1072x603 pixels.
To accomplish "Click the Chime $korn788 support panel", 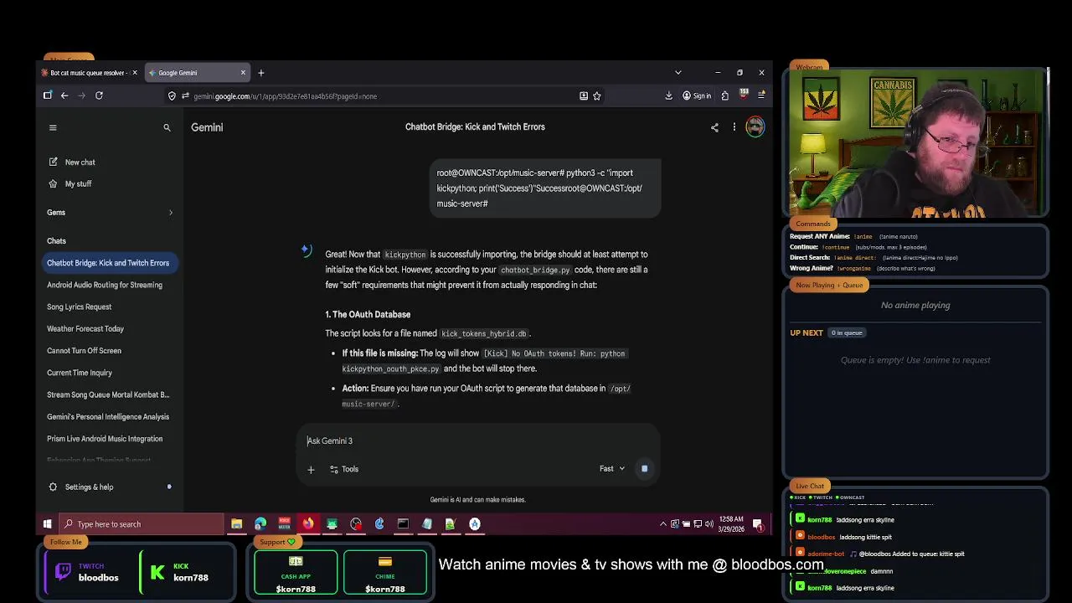I will click(x=384, y=573).
